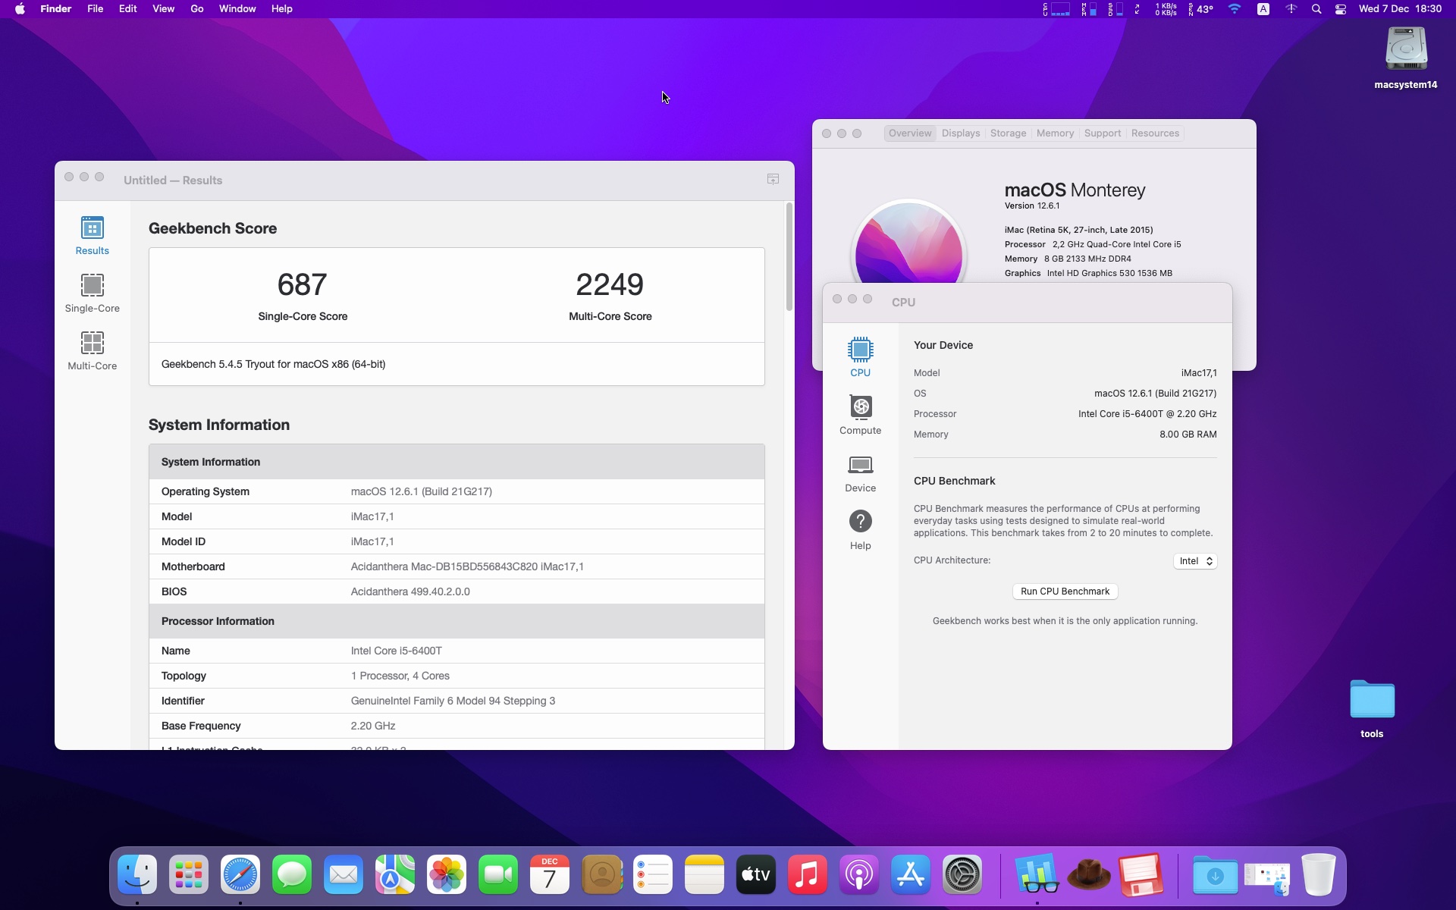Open the Geekbench app in the Dock
The width and height of the screenshot is (1456, 910).
coord(1037,876)
